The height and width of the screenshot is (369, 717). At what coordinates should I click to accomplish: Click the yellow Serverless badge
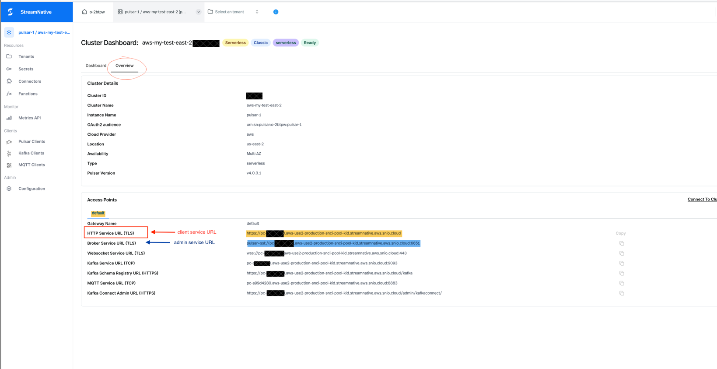235,43
